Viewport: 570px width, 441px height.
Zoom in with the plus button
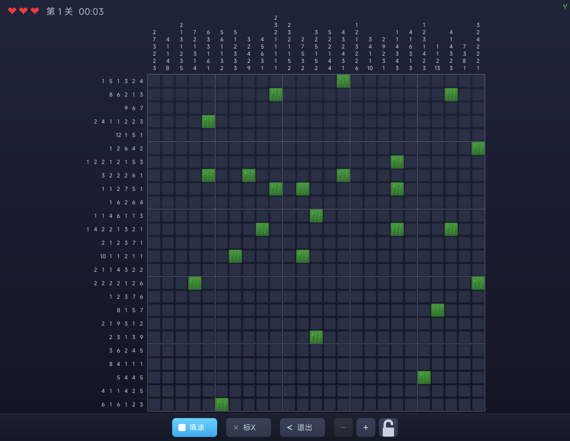(x=365, y=428)
